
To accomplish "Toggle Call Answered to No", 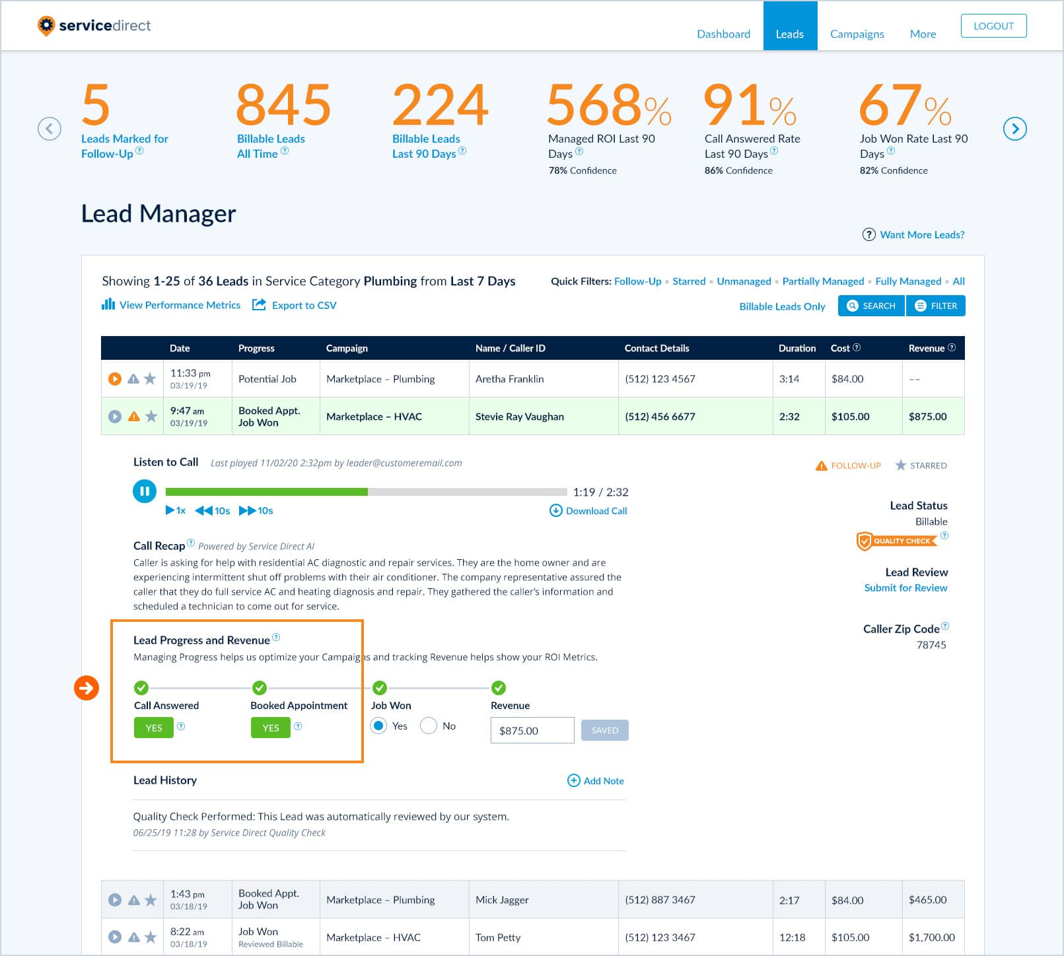I will coord(153,728).
